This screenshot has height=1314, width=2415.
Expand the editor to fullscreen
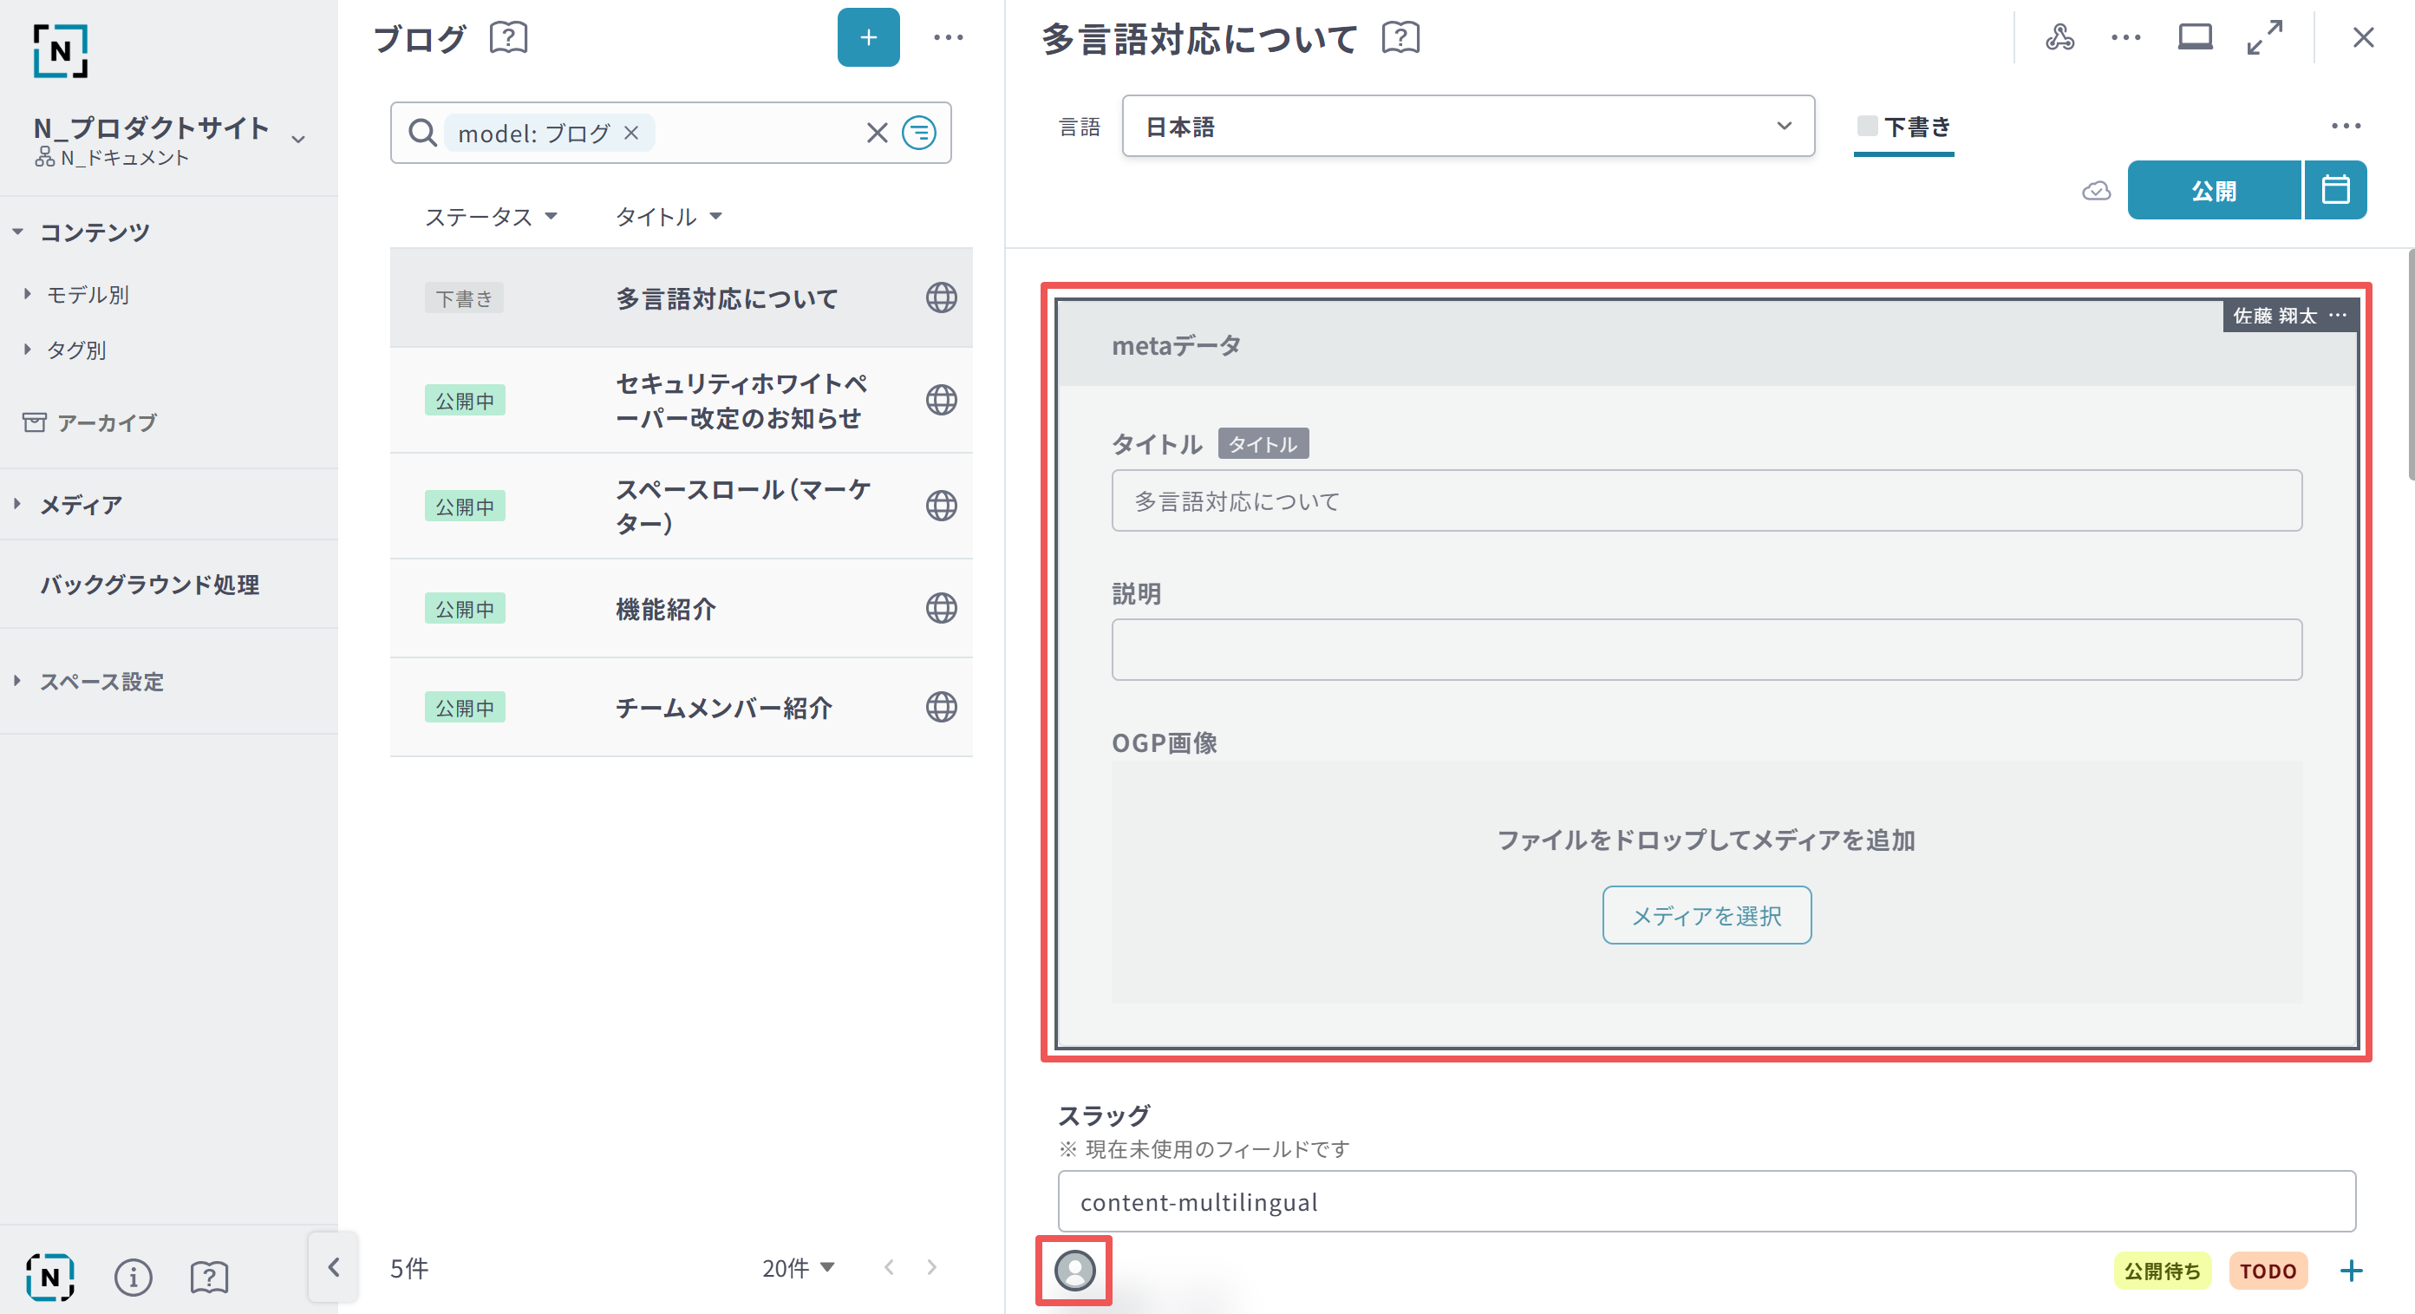(x=2264, y=37)
